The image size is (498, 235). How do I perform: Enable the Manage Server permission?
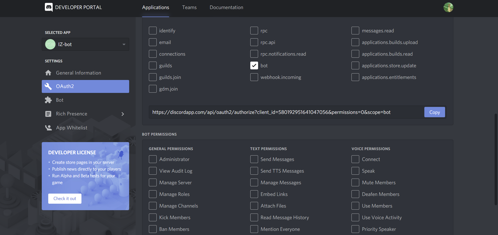153,182
